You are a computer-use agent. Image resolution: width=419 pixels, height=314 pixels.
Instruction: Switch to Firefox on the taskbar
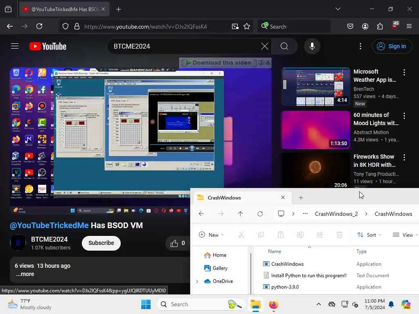[x=273, y=304]
